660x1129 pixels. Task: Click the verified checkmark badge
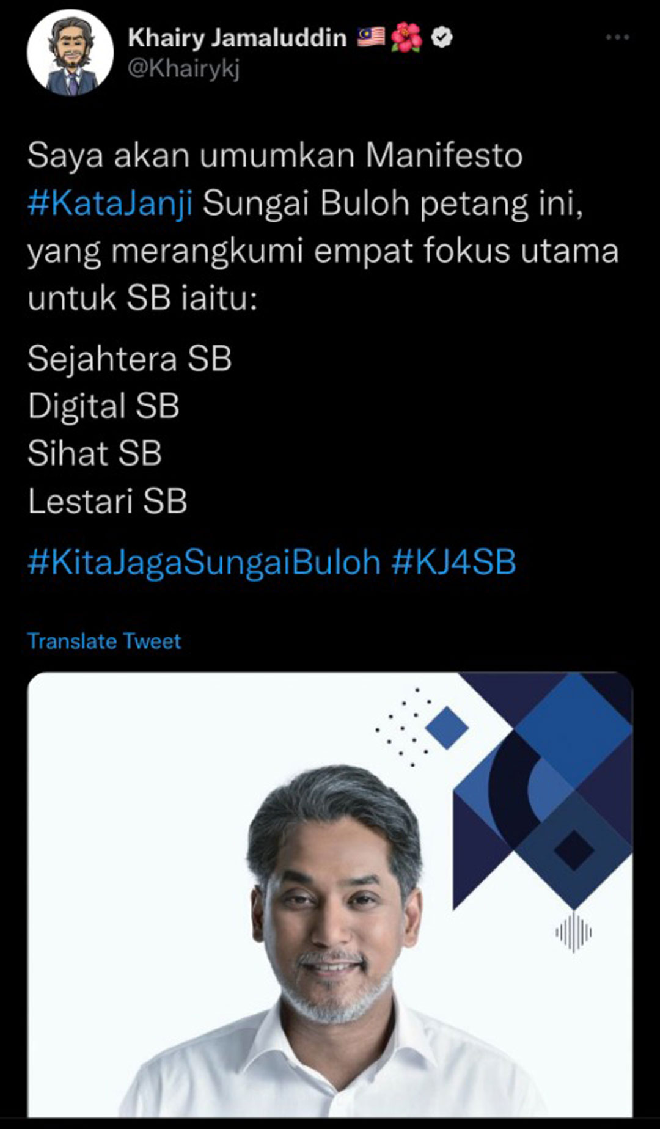tap(442, 38)
